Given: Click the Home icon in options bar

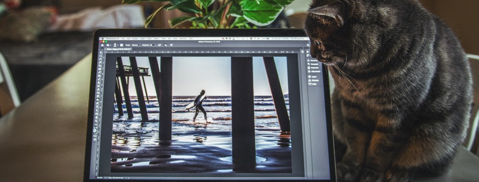Looking at the screenshot, I should click(x=103, y=45).
